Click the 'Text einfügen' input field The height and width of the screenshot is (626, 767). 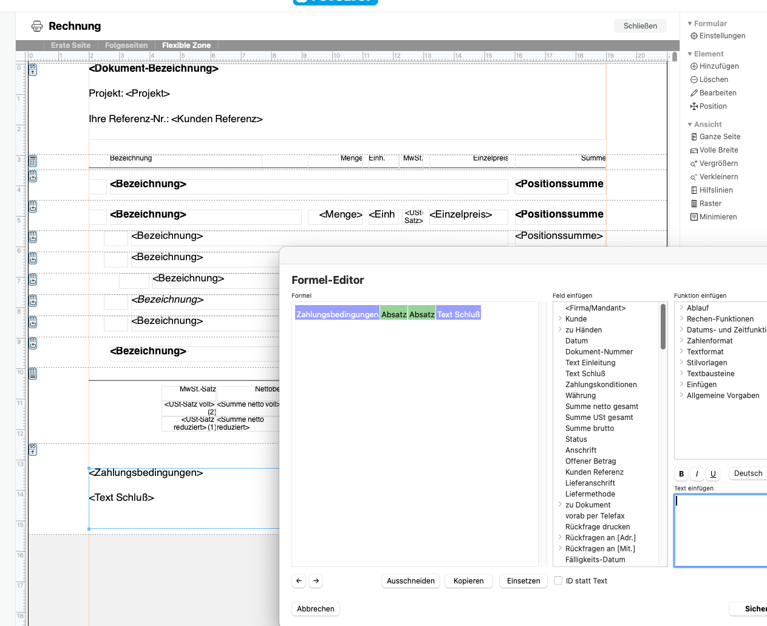tap(720, 530)
